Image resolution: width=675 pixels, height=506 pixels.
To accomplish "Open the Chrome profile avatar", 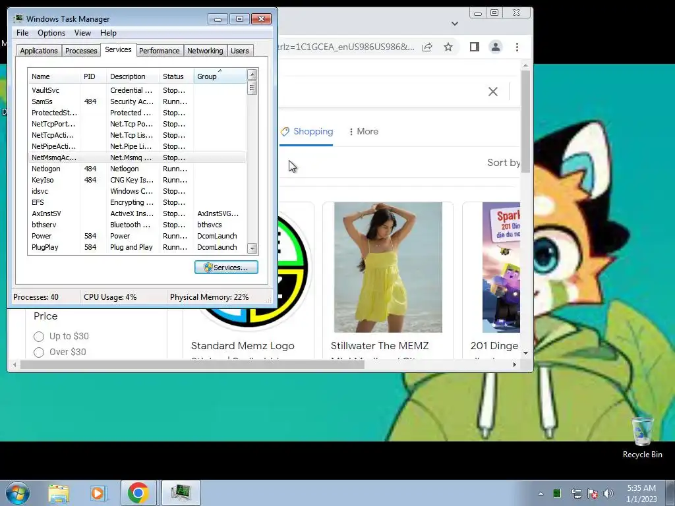I will point(496,47).
